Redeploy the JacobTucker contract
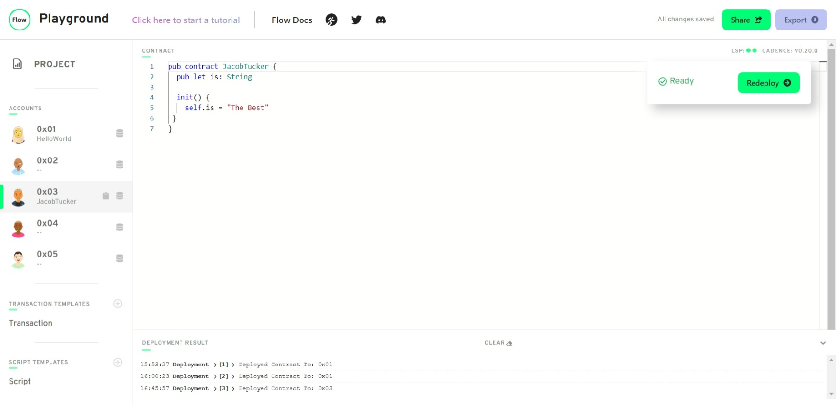The image size is (836, 405). coord(768,83)
